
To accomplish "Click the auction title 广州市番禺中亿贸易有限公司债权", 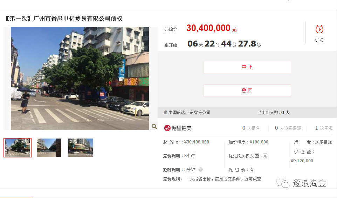I will pyautogui.click(x=78, y=19).
